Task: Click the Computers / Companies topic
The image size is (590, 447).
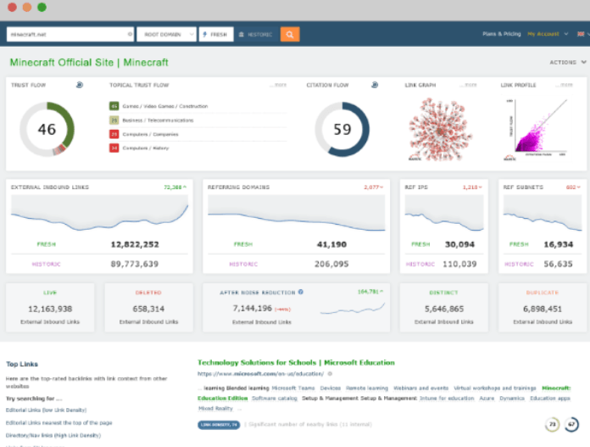Action: click(150, 134)
